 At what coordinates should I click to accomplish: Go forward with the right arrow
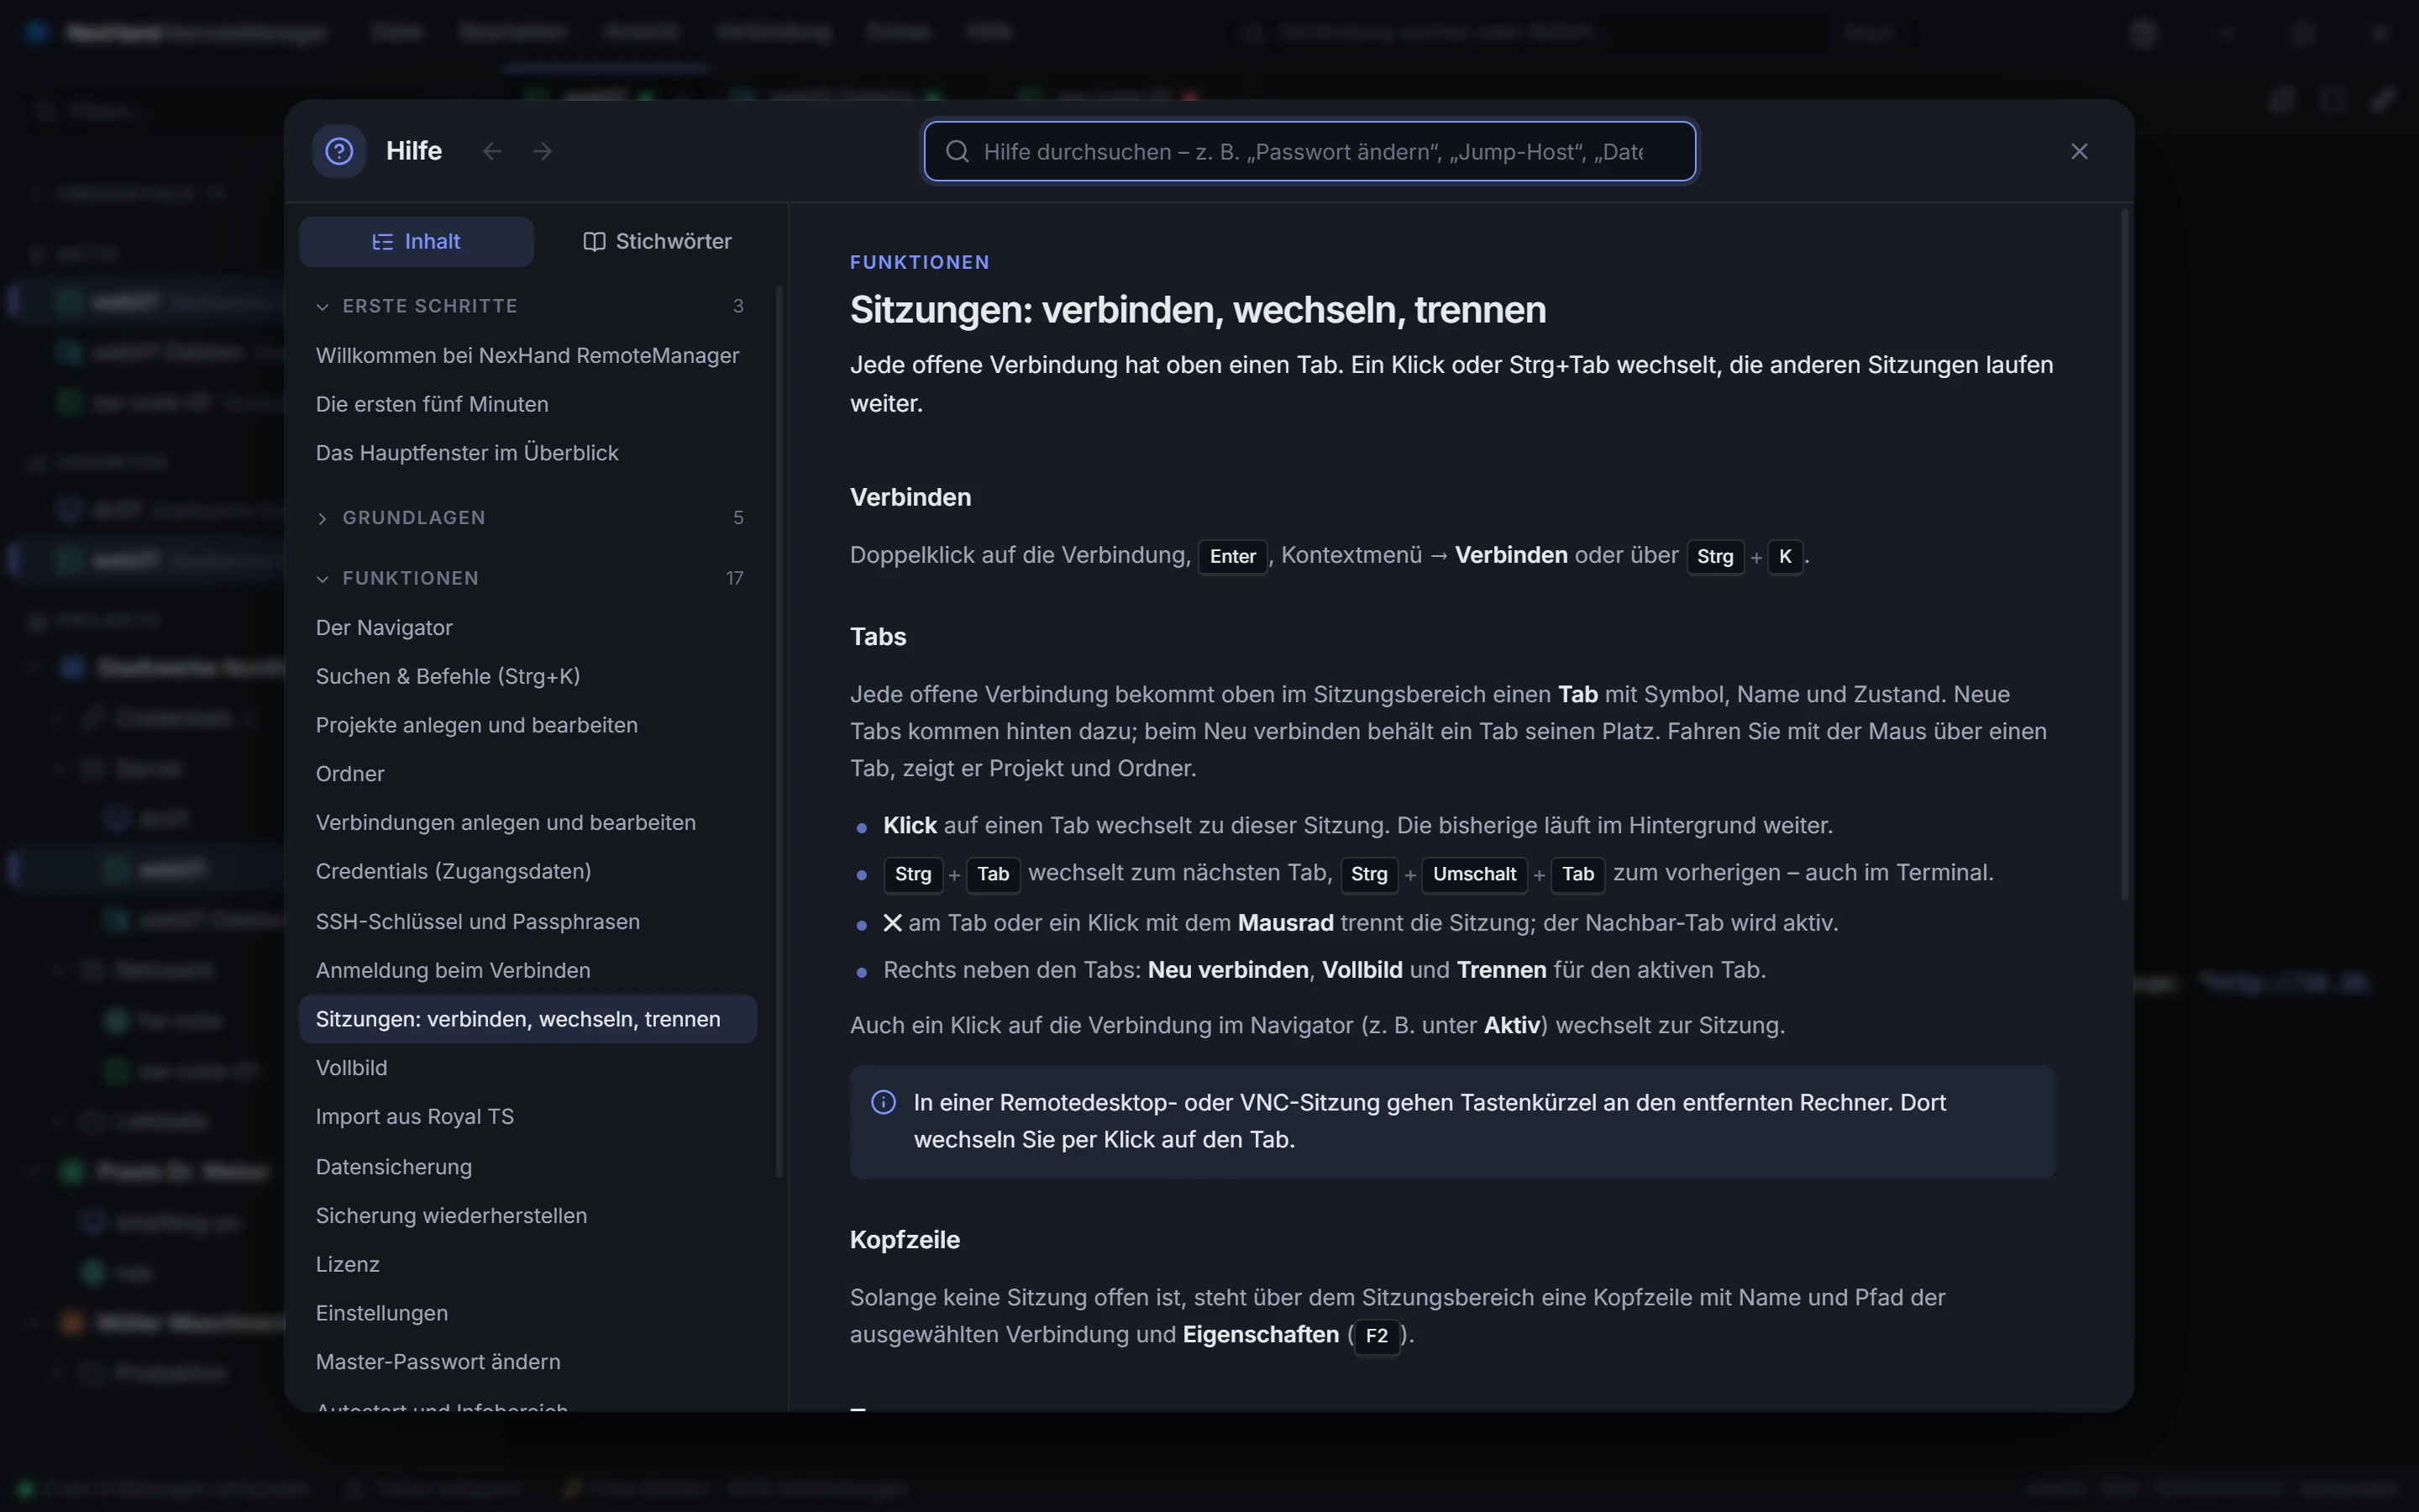tap(543, 151)
